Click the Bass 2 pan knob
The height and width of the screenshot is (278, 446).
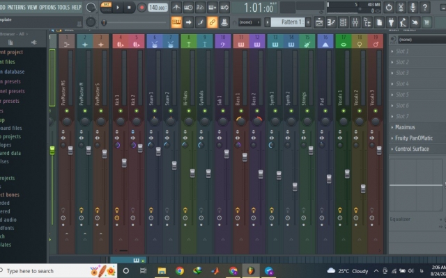coord(257,121)
